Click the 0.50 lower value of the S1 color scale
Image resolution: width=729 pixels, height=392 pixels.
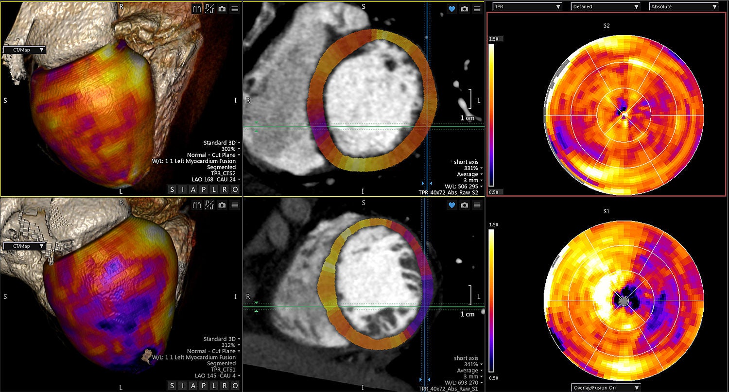[x=495, y=378]
